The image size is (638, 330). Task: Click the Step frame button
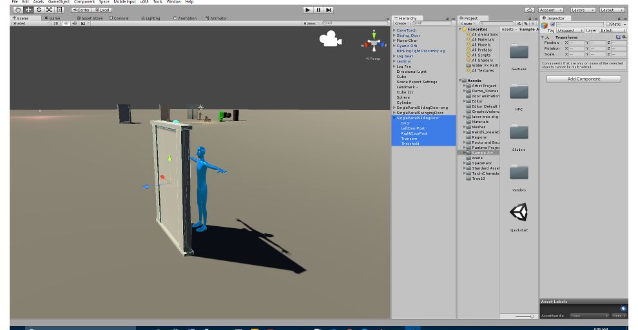click(x=329, y=10)
